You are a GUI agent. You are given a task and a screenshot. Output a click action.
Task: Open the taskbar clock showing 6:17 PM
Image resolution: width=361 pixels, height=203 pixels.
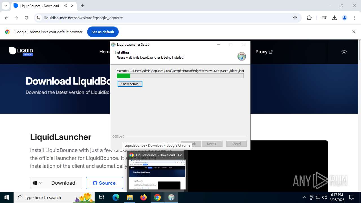pos(337,197)
